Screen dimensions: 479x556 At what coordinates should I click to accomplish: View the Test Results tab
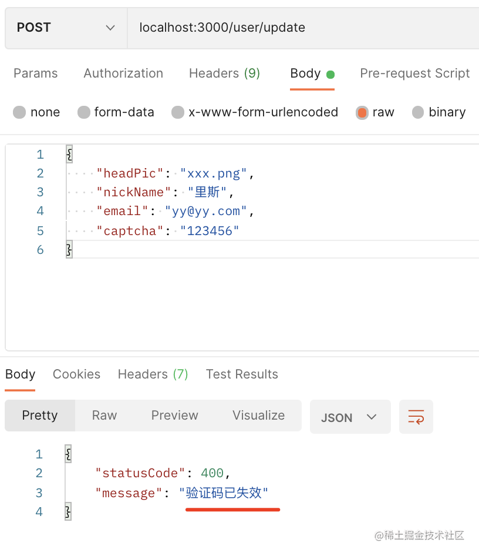(x=242, y=374)
